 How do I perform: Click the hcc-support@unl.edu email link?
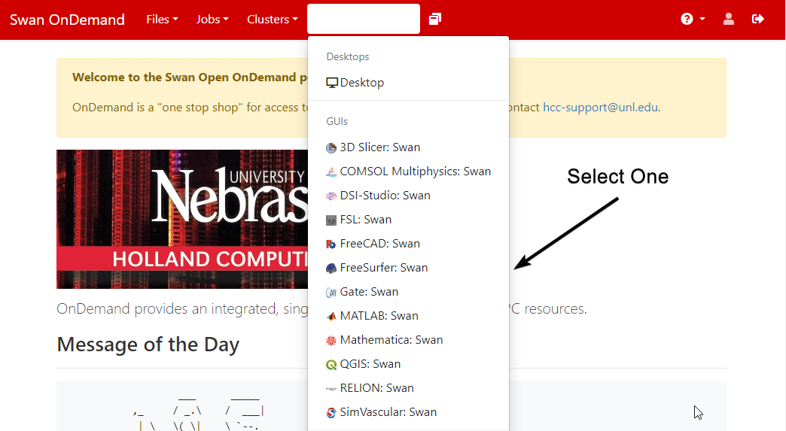pos(601,107)
